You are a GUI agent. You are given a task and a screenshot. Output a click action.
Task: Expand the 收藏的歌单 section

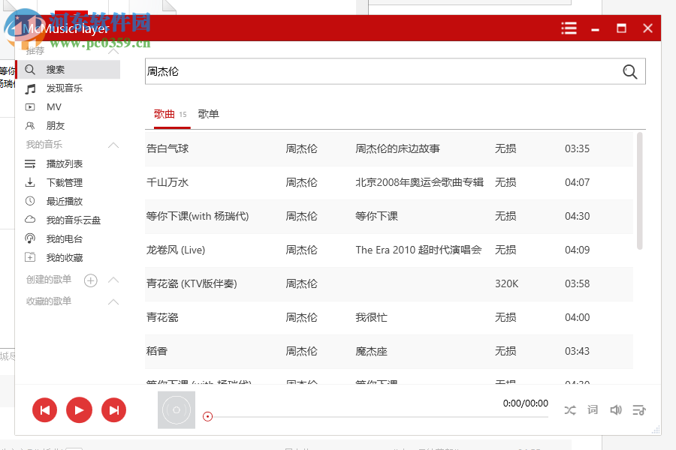coord(114,301)
